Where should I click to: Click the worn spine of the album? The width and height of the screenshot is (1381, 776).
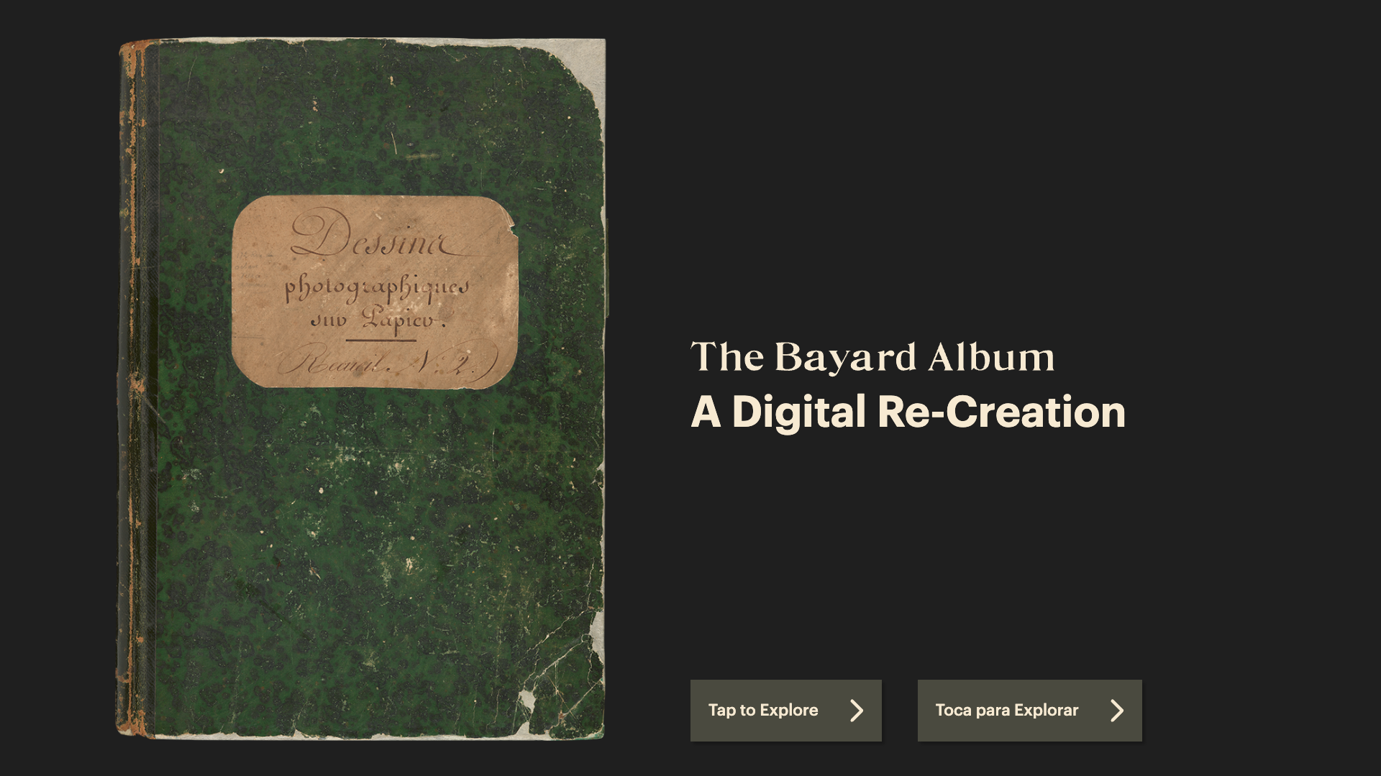[137, 389]
